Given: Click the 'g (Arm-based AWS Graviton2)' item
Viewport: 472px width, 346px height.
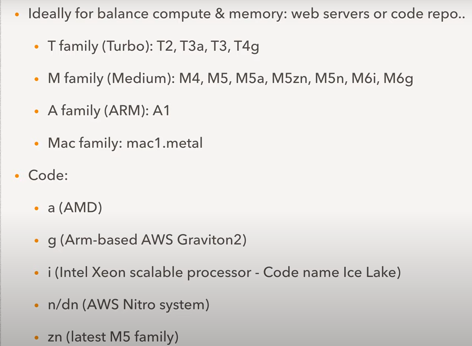Looking at the screenshot, I should point(147,240).
